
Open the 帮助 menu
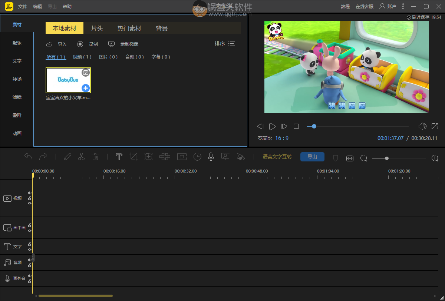pyautogui.click(x=67, y=7)
